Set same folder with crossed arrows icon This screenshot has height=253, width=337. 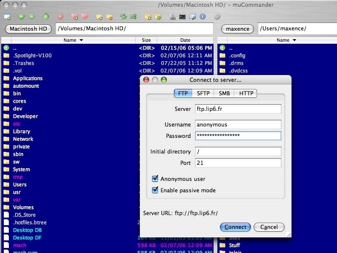point(134,16)
